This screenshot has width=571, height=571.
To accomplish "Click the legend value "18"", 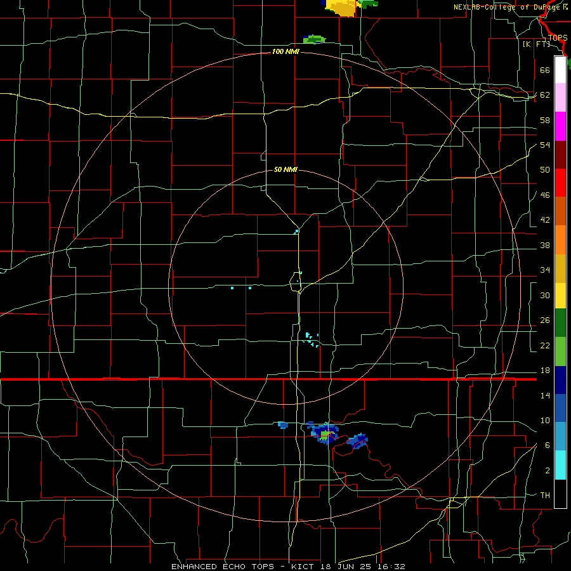I will coord(545,371).
